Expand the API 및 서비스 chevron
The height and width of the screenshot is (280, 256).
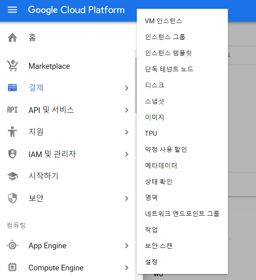(127, 110)
